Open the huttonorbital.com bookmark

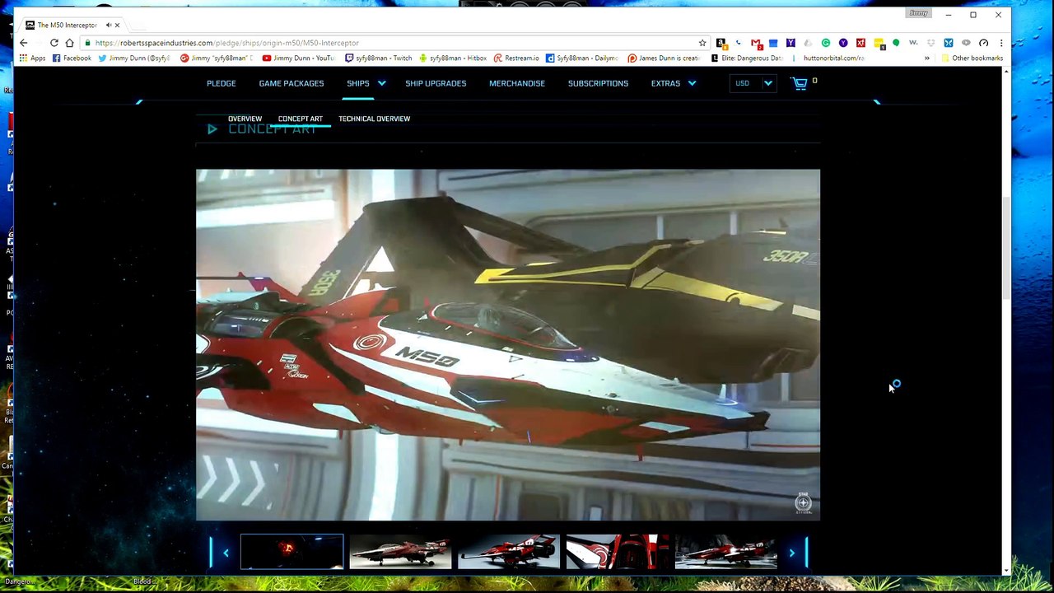tap(828, 58)
